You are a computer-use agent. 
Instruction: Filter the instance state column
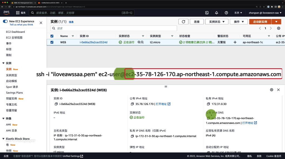[143, 36]
